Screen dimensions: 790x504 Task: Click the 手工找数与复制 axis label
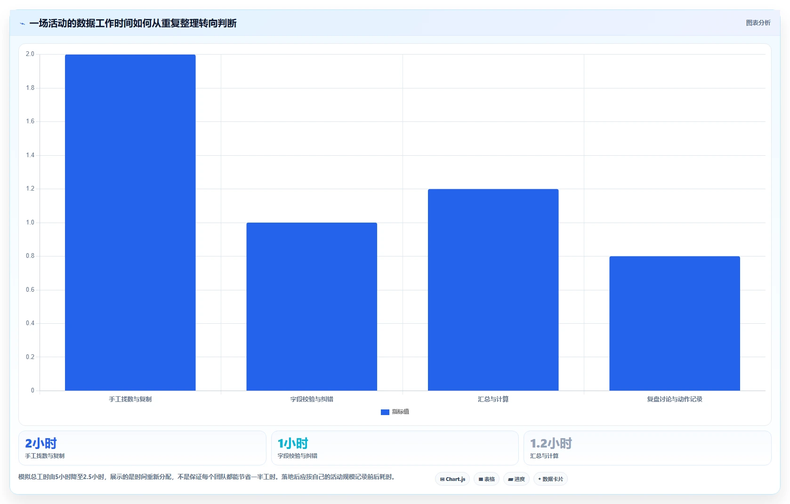(130, 399)
